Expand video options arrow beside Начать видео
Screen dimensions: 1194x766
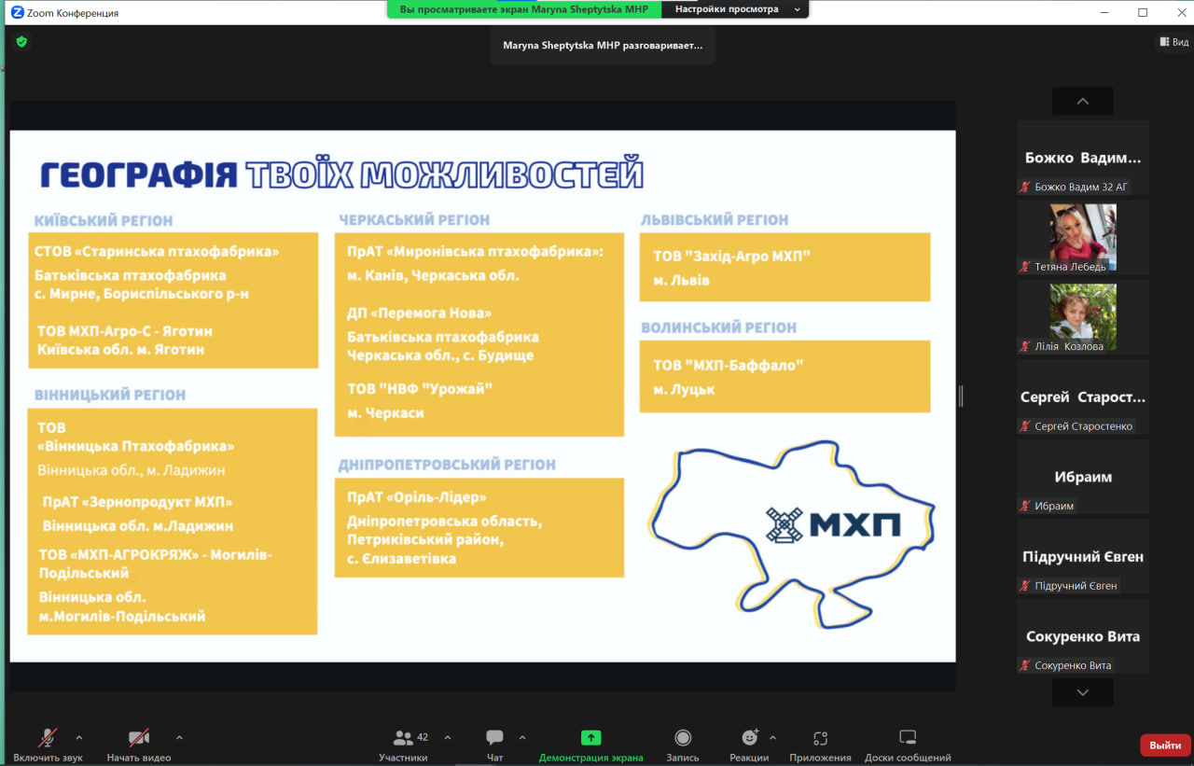coord(179,737)
